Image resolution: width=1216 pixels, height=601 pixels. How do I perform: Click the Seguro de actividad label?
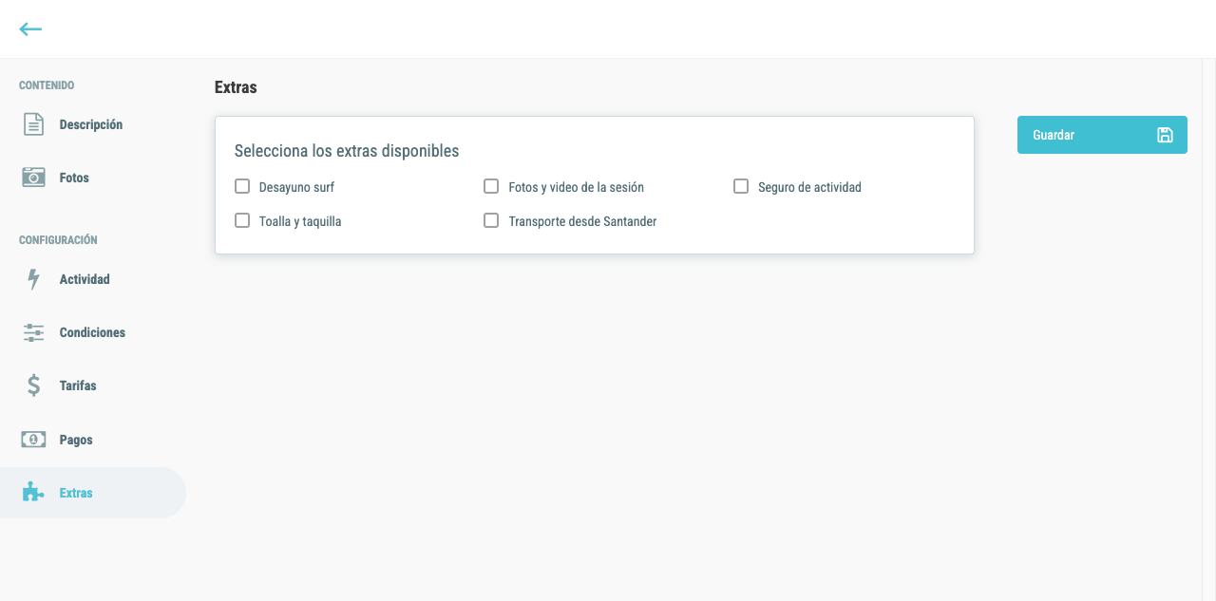(809, 187)
